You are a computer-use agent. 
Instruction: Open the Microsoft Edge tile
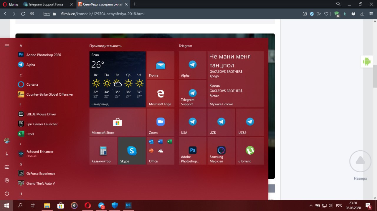coord(161,94)
